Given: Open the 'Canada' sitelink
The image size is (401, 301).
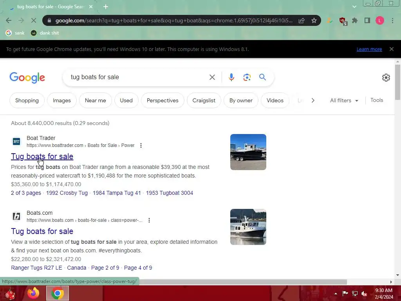Looking at the screenshot, I should click(77, 268).
